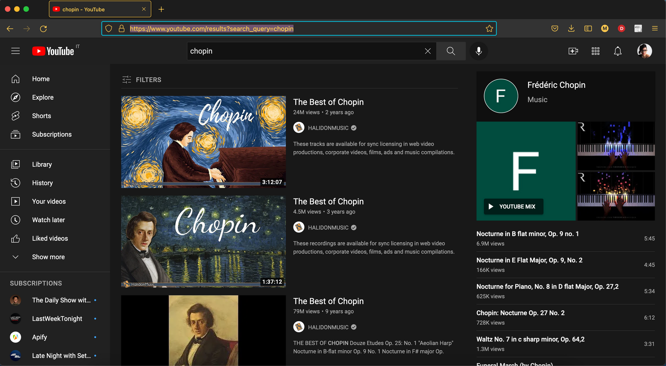Open the Pocket save icon in toolbar

pos(555,29)
